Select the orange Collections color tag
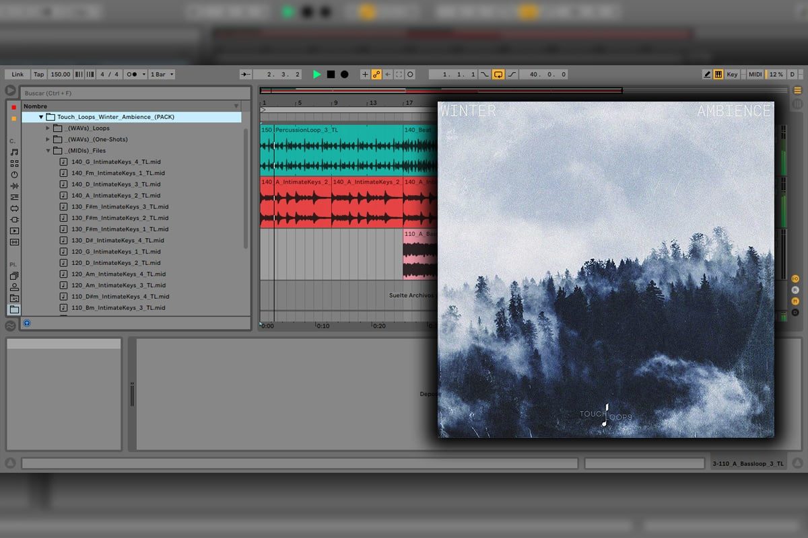The height and width of the screenshot is (538, 808). 13,119
